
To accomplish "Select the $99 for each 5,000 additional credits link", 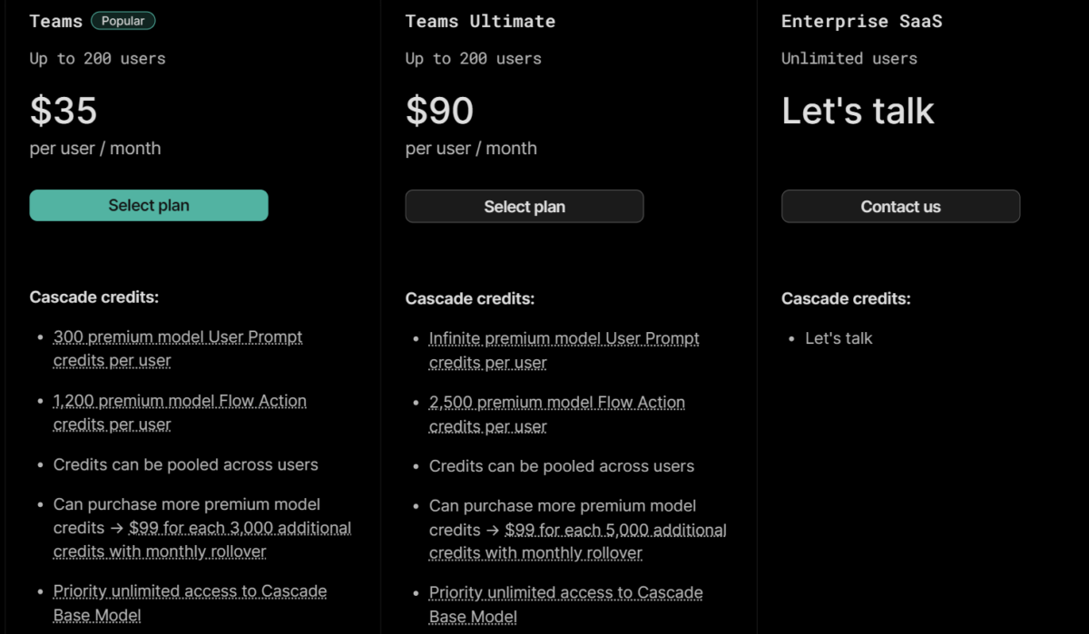I will (x=615, y=530).
